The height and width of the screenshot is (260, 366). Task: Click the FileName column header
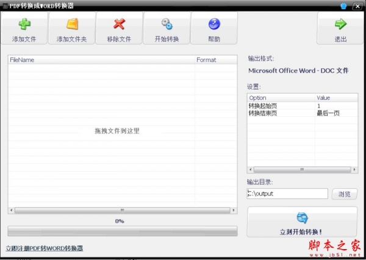[x=101, y=60]
